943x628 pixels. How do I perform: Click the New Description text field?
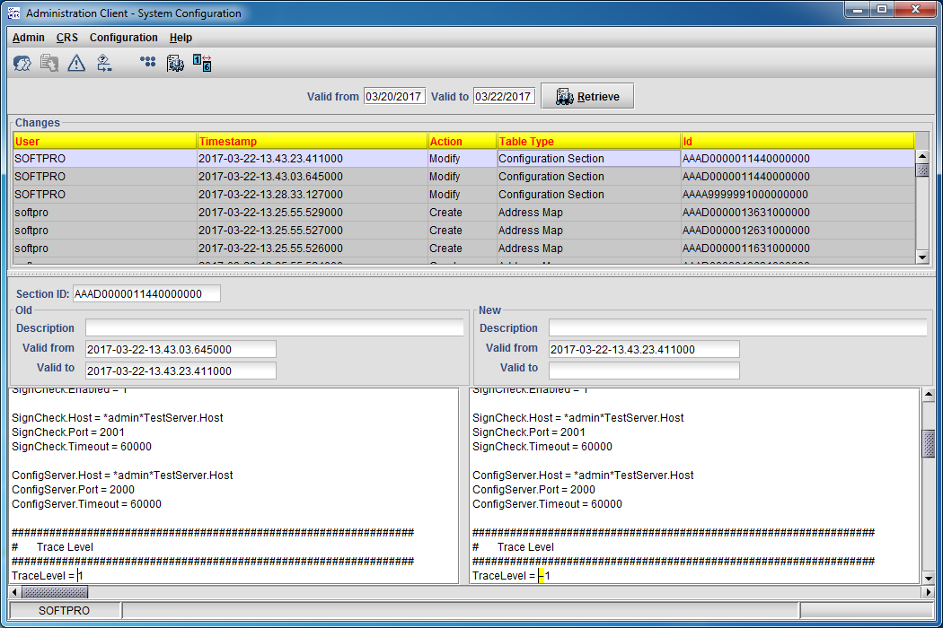(x=737, y=328)
